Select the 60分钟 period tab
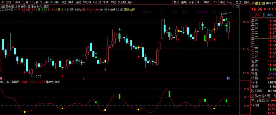The width and height of the screenshot is (276, 115). pyautogui.click(x=55, y=2)
